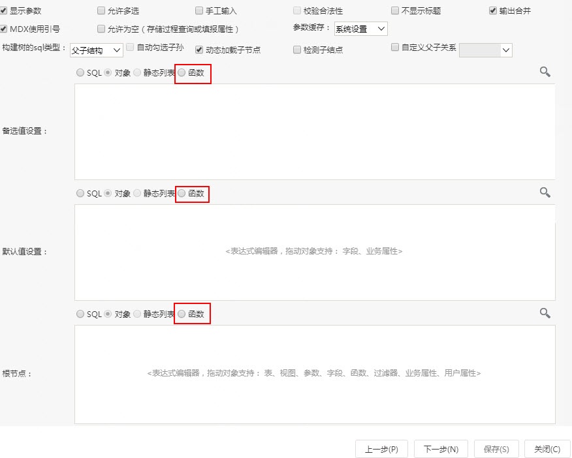
Task: Uncheck the 输出合并 checkbox
Action: tap(493, 10)
